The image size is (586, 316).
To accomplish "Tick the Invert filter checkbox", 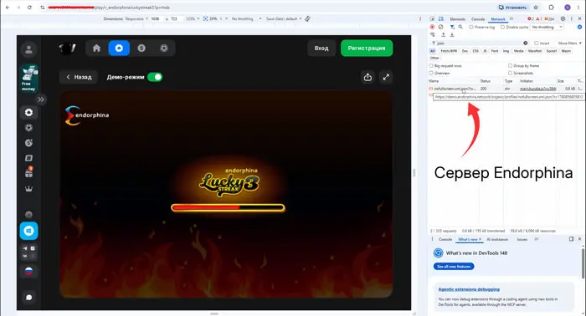I will coord(537,43).
